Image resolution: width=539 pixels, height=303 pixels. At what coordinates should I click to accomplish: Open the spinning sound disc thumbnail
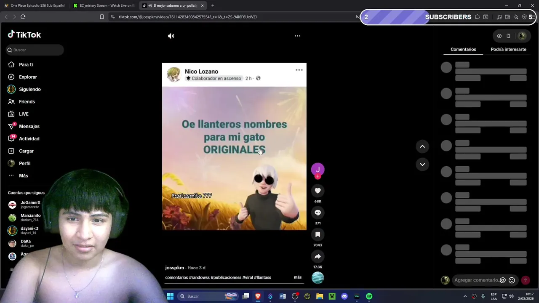click(318, 278)
